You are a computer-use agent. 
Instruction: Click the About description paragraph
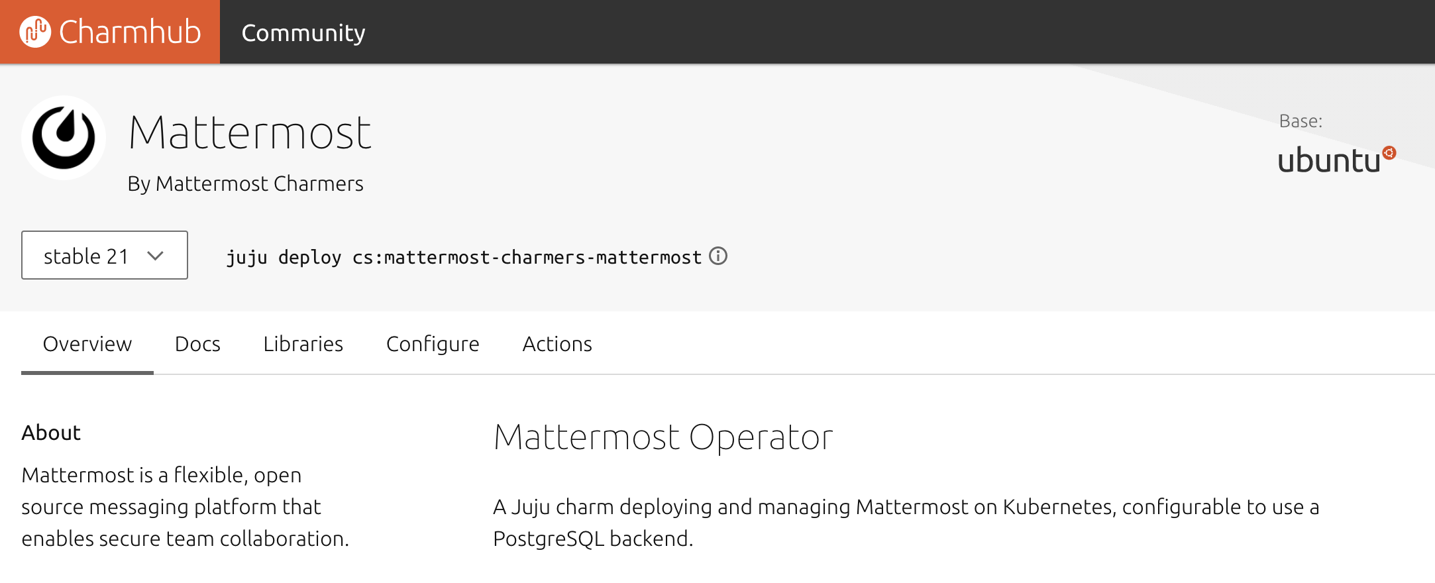[186, 507]
